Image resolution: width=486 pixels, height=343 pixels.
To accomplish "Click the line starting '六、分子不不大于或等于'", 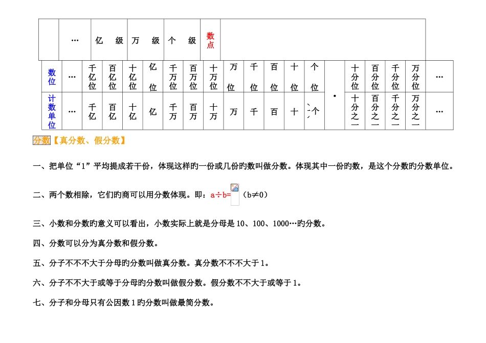I will (168, 283).
